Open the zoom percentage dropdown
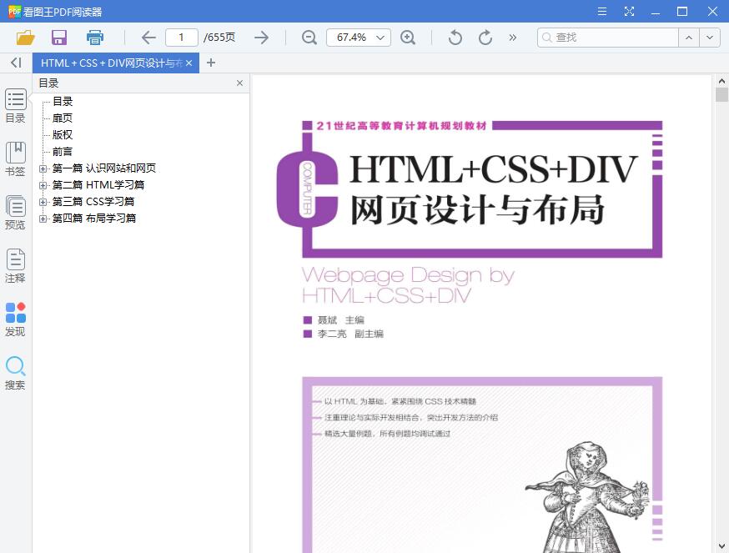The image size is (729, 553). coord(379,37)
